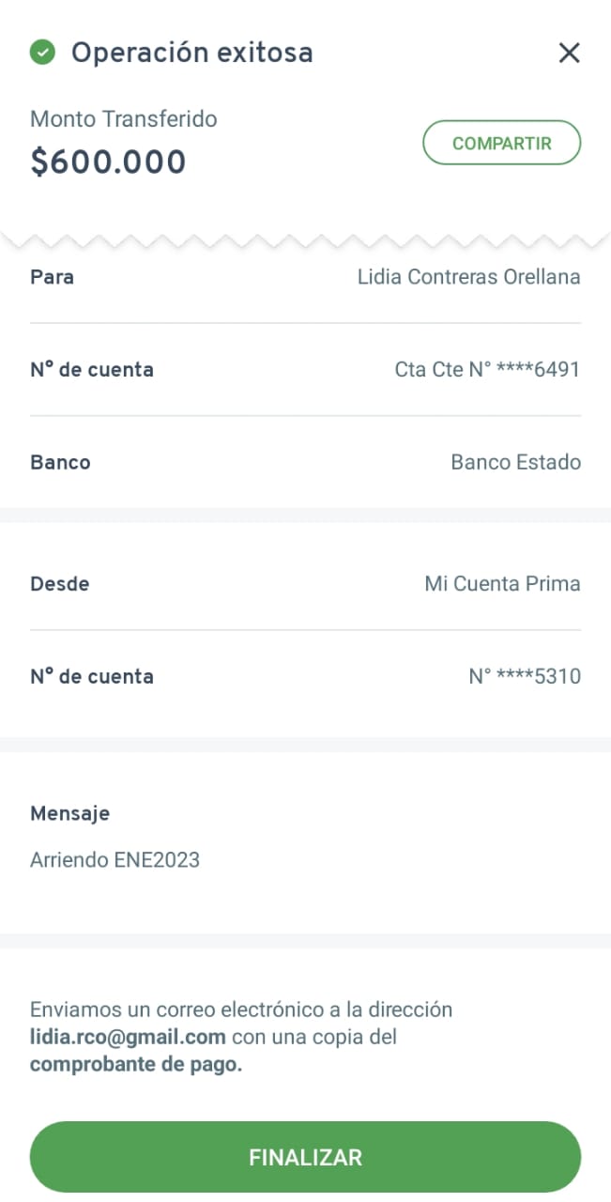611x1202 pixels.
Task: Select destination account Cta Cte ****6491
Action: (x=487, y=370)
